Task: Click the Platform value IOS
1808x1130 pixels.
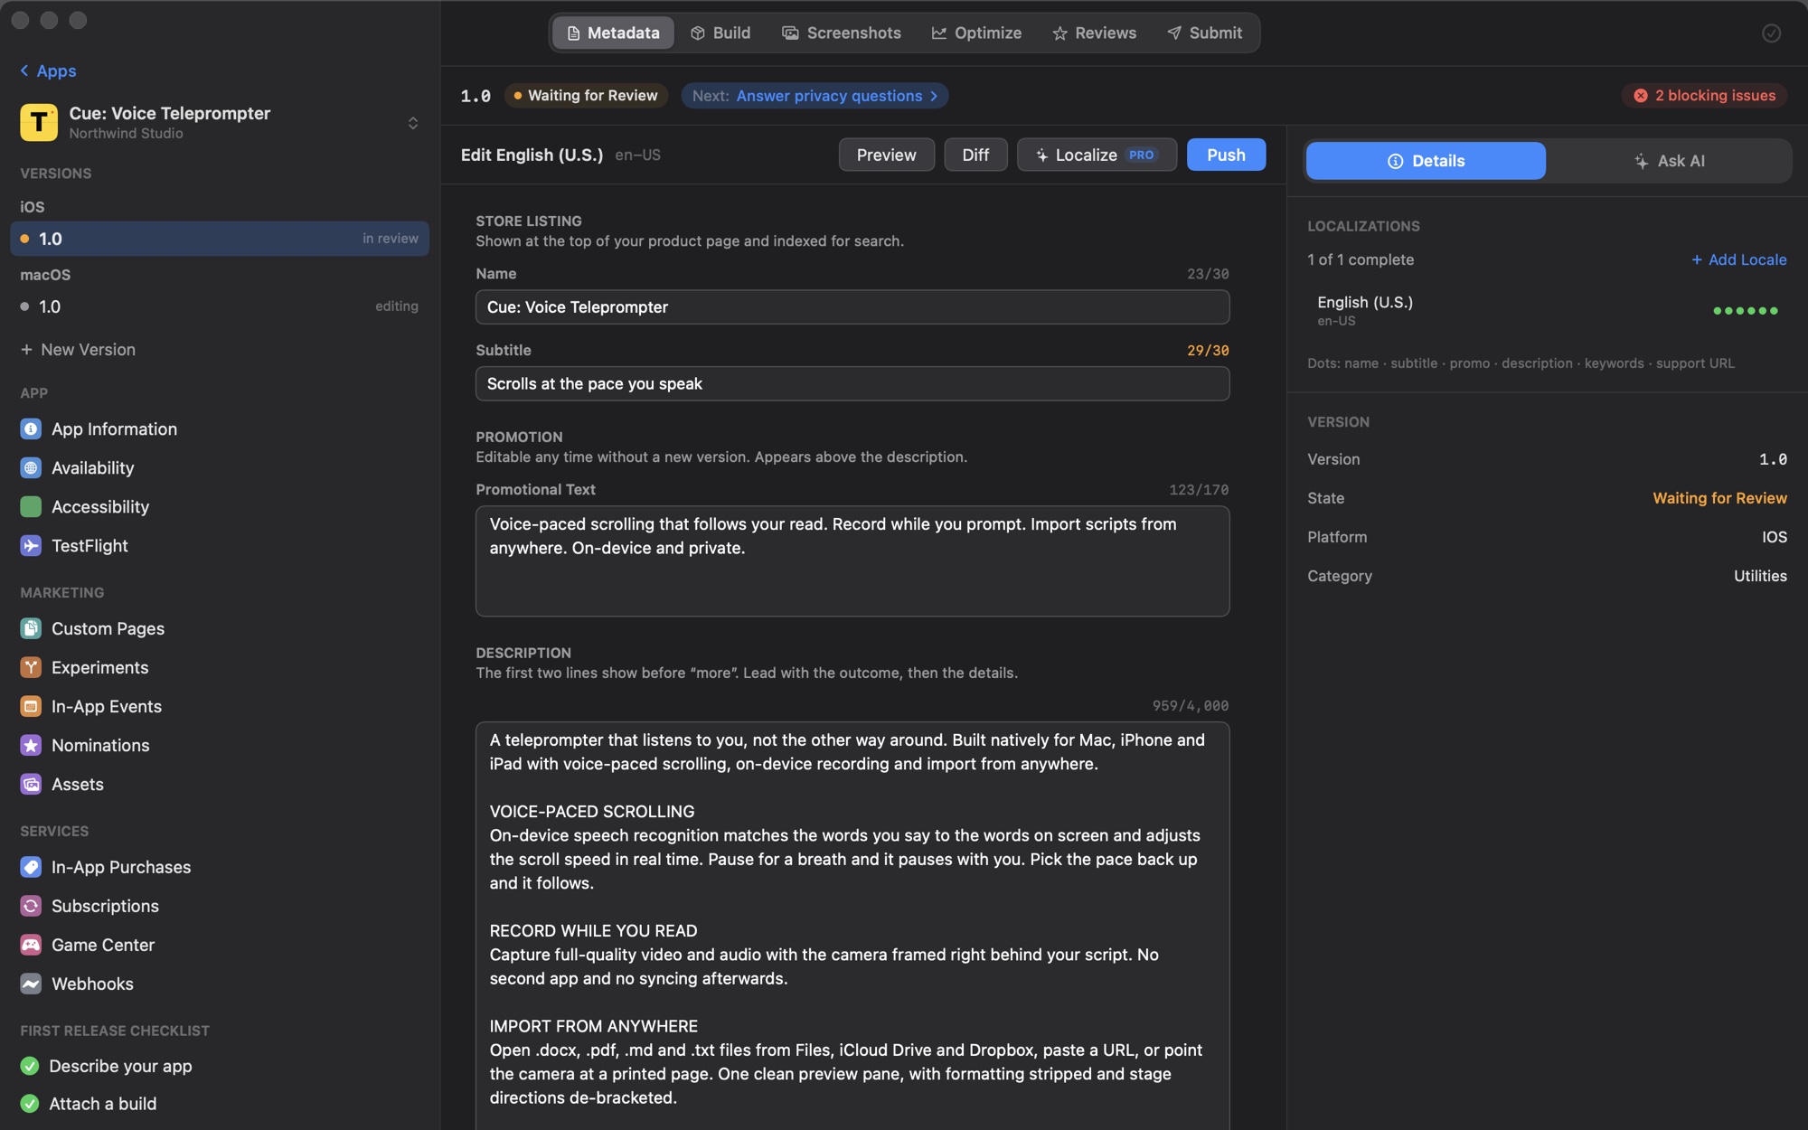Action: (x=1774, y=537)
